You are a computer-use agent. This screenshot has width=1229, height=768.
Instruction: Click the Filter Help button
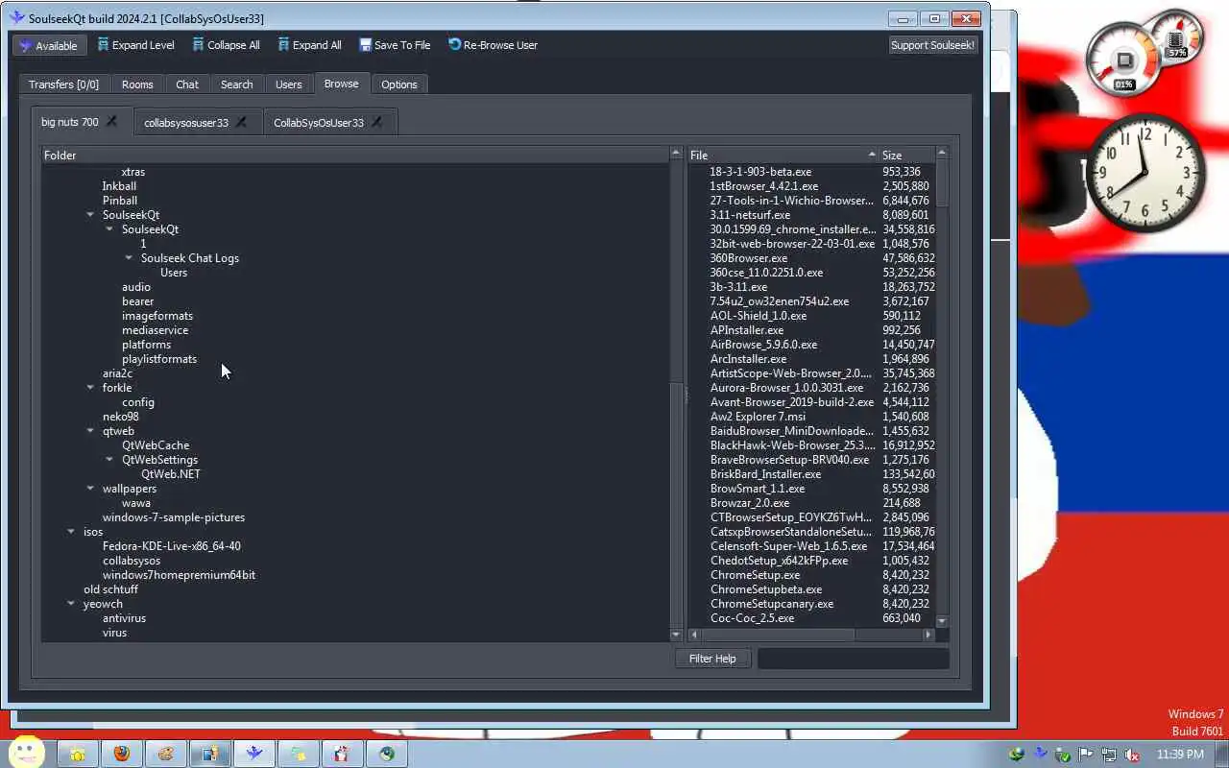(712, 659)
